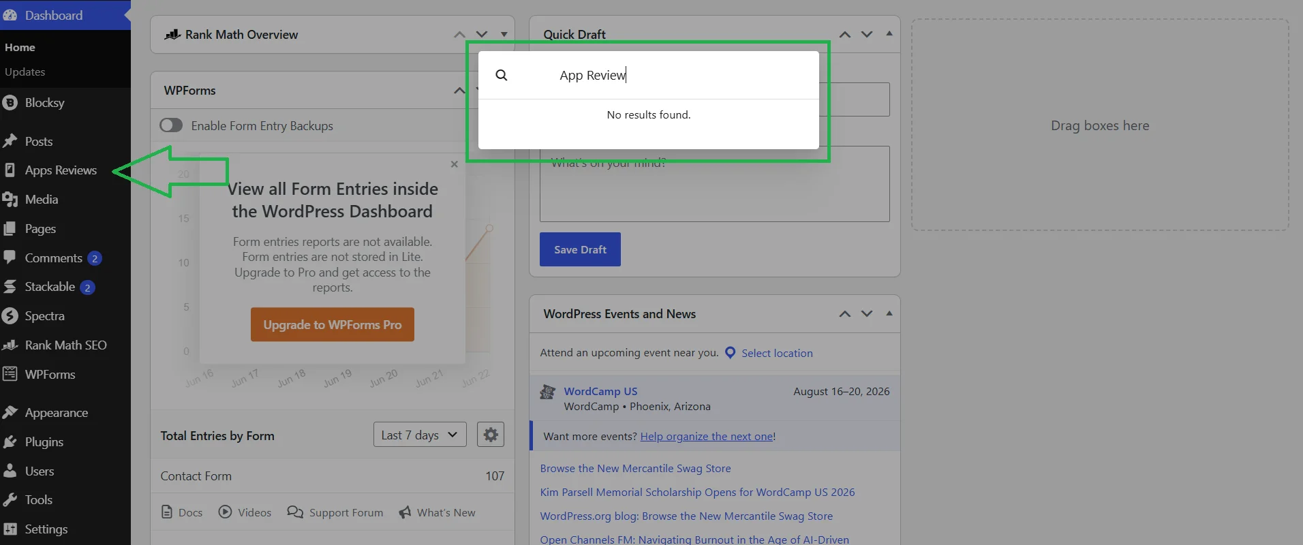Click the search magnifier icon

click(x=502, y=75)
